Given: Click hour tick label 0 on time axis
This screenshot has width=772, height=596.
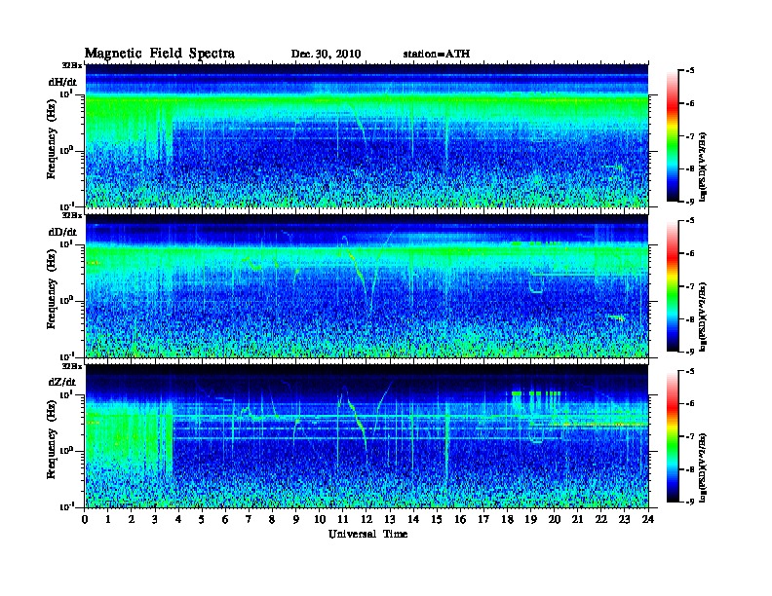Looking at the screenshot, I should [85, 519].
